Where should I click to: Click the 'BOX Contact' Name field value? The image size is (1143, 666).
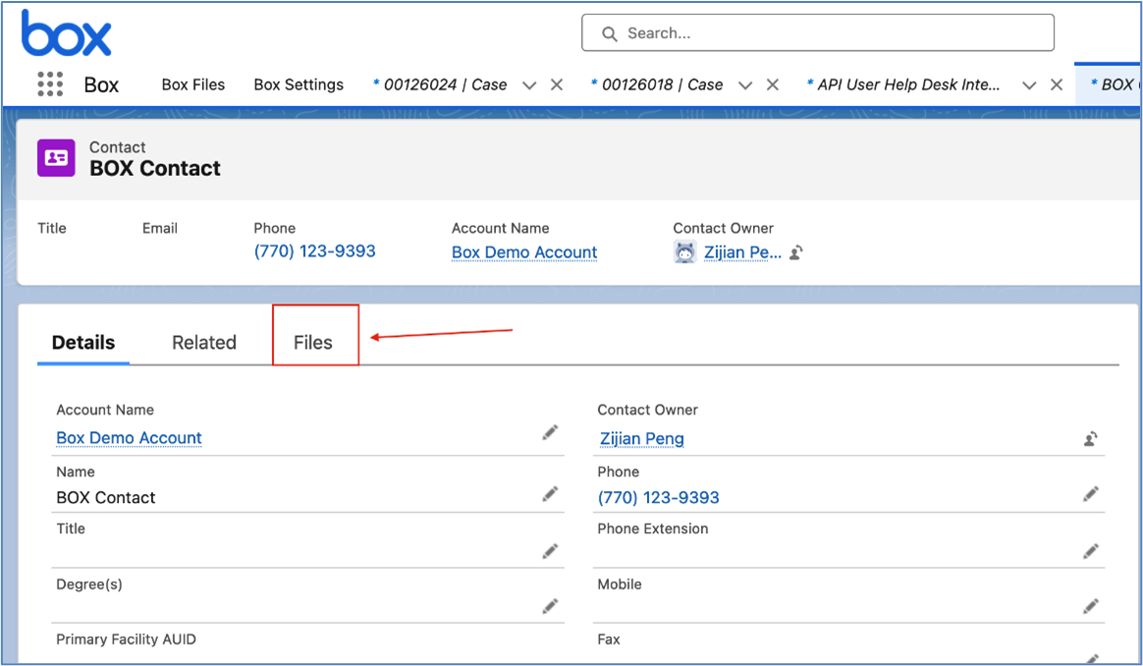click(106, 497)
